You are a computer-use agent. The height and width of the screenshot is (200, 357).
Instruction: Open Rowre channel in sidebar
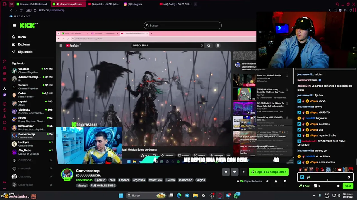tap(32, 119)
